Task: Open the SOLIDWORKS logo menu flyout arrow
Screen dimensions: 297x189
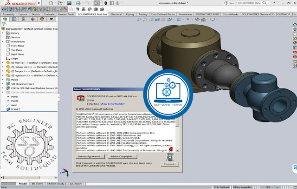Action: (39, 3)
